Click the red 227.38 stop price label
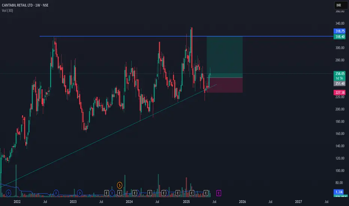This screenshot has width=349, height=206. click(340, 93)
